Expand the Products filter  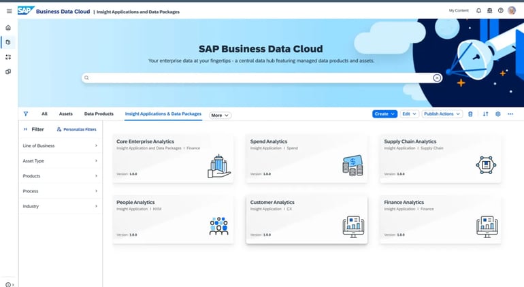[60, 175]
